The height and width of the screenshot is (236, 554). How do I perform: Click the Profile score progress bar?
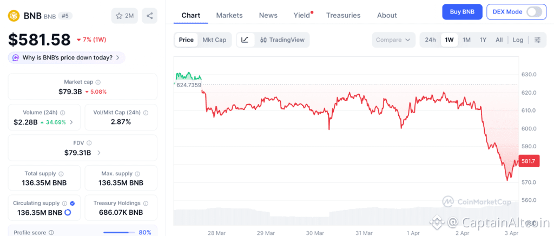pyautogui.click(x=119, y=233)
